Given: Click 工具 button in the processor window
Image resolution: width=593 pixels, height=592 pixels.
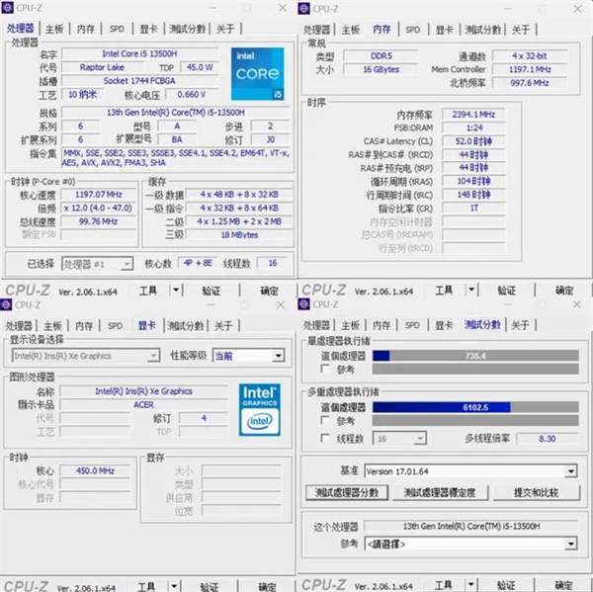Looking at the screenshot, I should click(x=148, y=291).
